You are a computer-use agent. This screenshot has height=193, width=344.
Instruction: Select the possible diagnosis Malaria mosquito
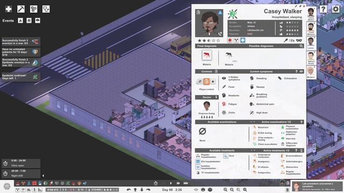229,55
